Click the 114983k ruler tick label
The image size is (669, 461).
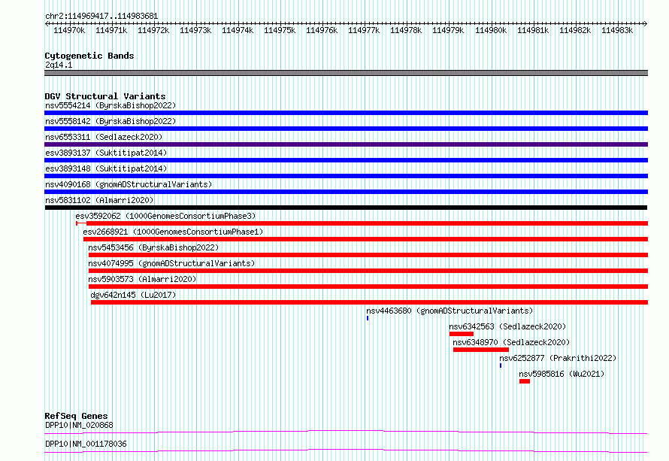617,30
